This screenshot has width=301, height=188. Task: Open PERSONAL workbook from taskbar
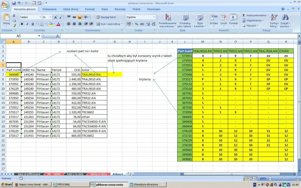pyautogui.click(x=71, y=185)
